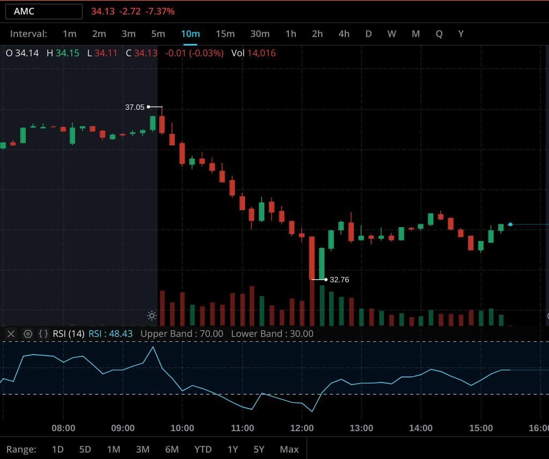Click the 09:00 time axis label

point(123,428)
